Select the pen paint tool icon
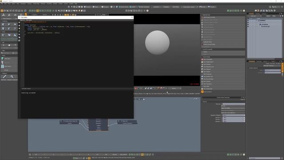284x160 pixels. point(4,76)
